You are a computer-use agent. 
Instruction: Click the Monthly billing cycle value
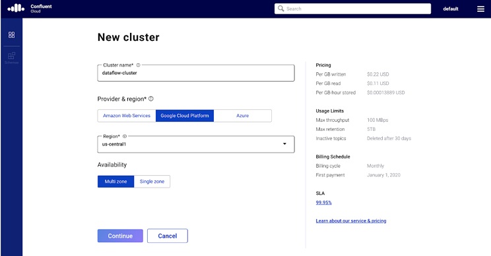pos(376,166)
